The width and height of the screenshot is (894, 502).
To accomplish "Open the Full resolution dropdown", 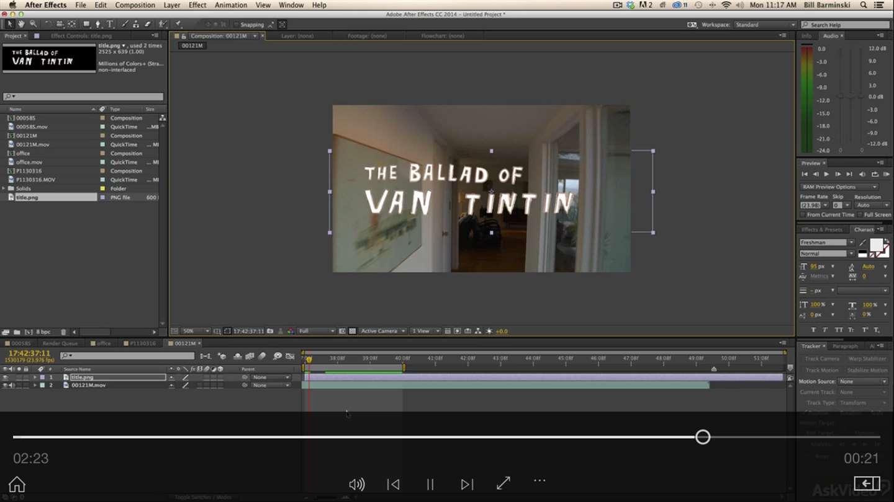I will [x=317, y=332].
